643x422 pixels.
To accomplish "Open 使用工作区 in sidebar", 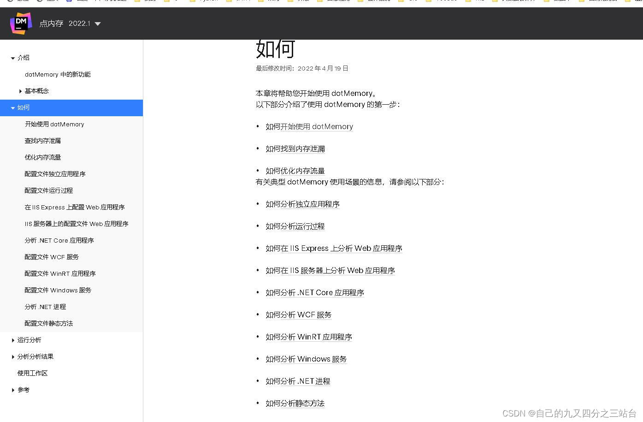I will tap(32, 373).
